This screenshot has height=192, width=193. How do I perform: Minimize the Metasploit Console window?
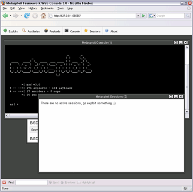point(181,42)
